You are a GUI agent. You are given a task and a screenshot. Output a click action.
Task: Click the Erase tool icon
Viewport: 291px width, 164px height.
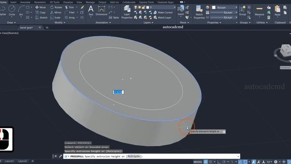point(82,7)
